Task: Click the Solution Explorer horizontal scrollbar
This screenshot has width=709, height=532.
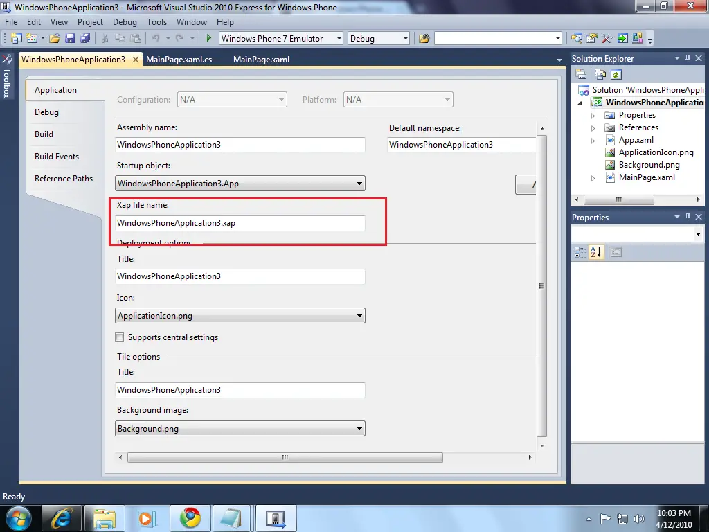Action: (x=618, y=199)
